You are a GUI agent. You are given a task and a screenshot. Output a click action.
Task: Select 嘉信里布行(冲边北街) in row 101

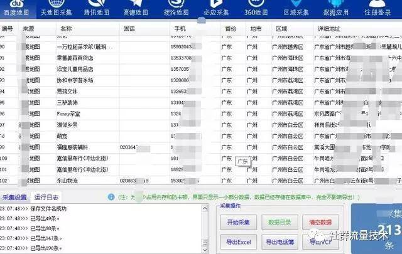(x=82, y=169)
